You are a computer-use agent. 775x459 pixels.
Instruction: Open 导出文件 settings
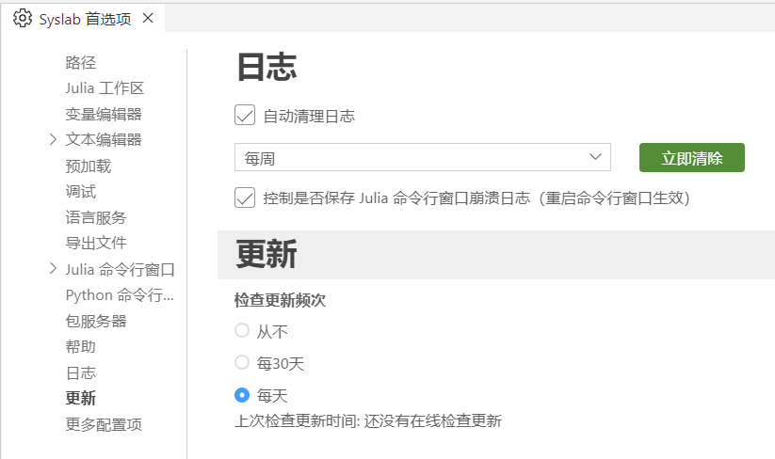click(x=96, y=243)
